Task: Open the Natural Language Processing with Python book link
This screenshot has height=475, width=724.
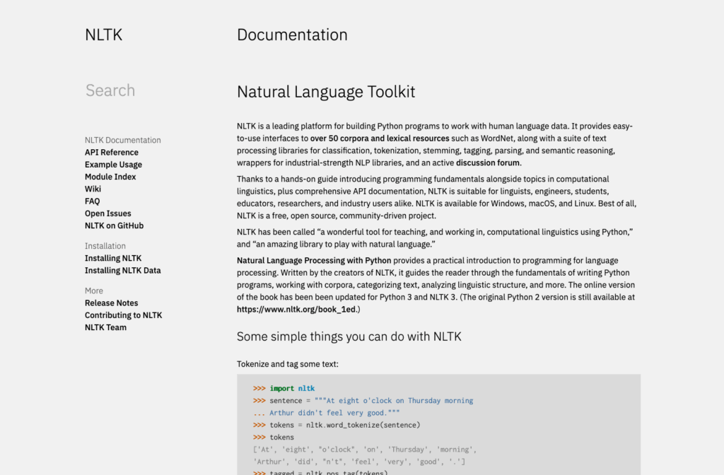Action: tap(313, 259)
